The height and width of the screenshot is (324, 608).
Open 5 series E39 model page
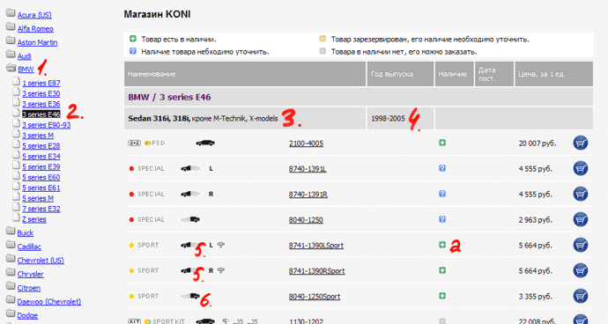pos(41,166)
